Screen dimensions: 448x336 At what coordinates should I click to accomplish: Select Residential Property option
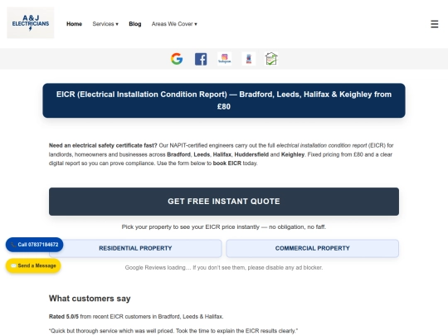pyautogui.click(x=135, y=248)
